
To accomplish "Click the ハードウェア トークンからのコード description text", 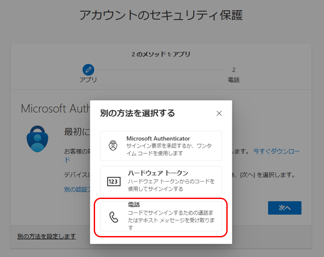I will 171,185.
